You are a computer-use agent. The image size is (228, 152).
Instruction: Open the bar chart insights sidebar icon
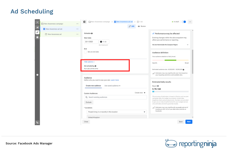click(x=37, y=27)
